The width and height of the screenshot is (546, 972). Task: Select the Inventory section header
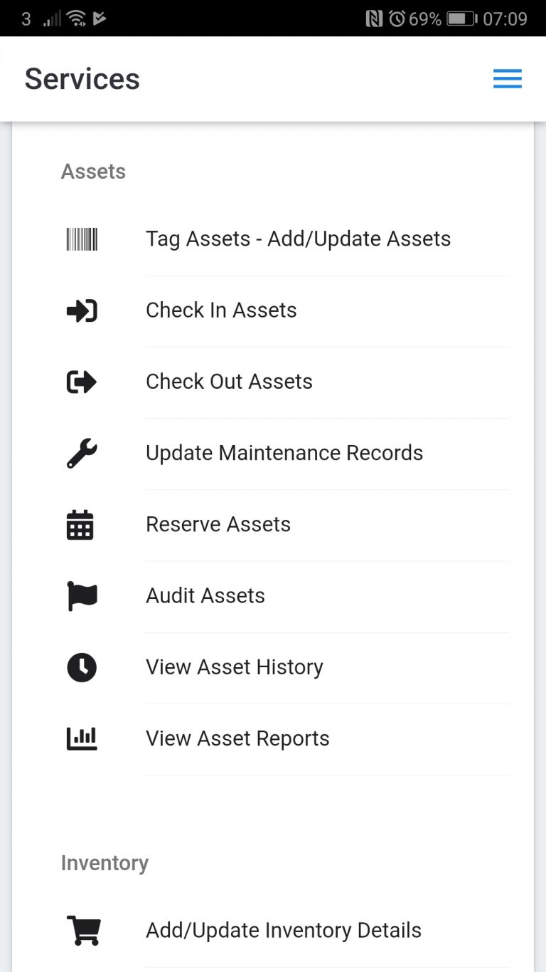(105, 862)
